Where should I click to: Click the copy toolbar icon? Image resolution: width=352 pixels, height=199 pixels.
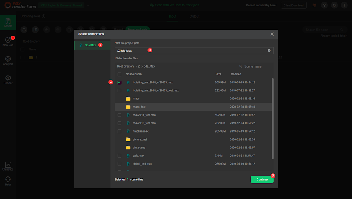(x=69, y=30)
